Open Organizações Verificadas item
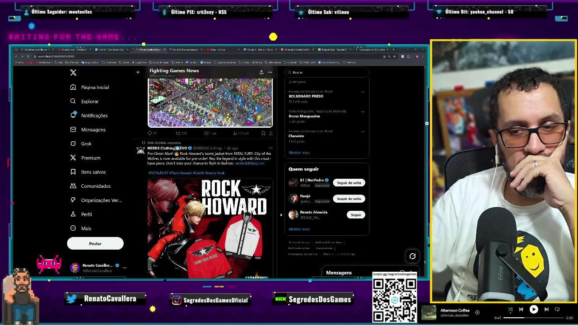This screenshot has height=325, width=578. tap(96, 200)
